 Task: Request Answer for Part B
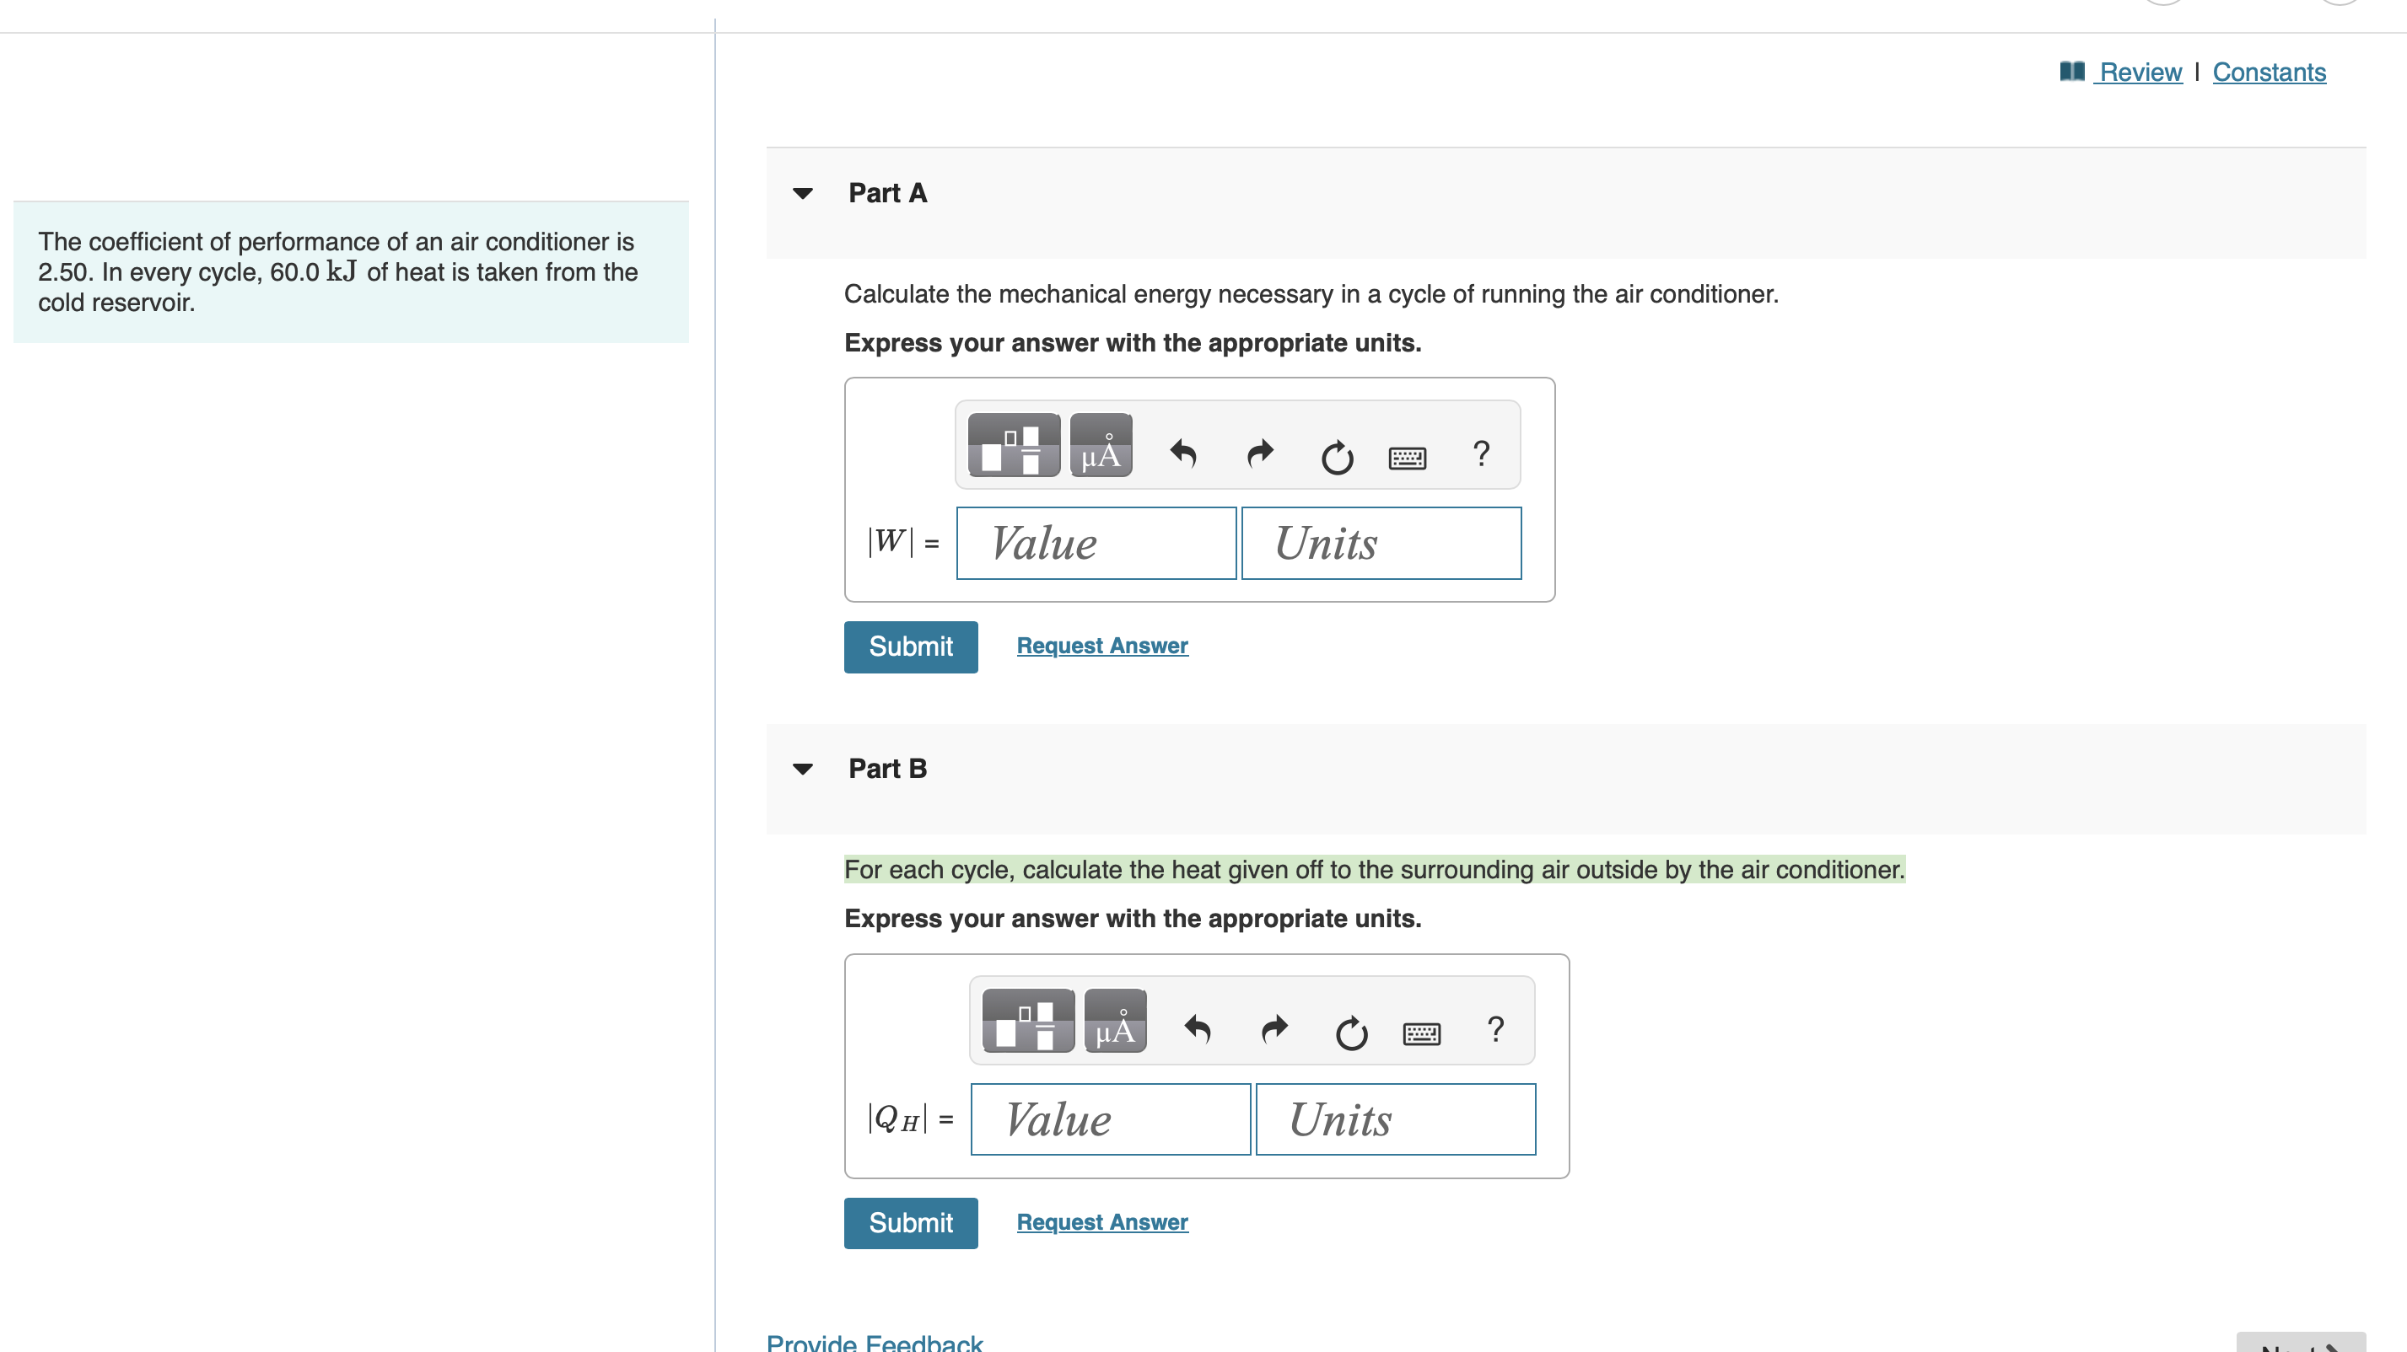pyautogui.click(x=1102, y=1222)
